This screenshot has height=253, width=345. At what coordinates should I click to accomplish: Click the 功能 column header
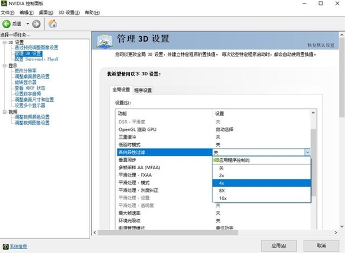point(164,113)
